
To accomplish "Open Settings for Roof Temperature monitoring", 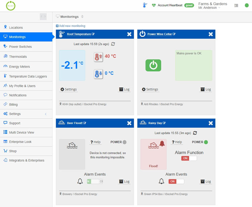I will pyautogui.click(x=69, y=89).
